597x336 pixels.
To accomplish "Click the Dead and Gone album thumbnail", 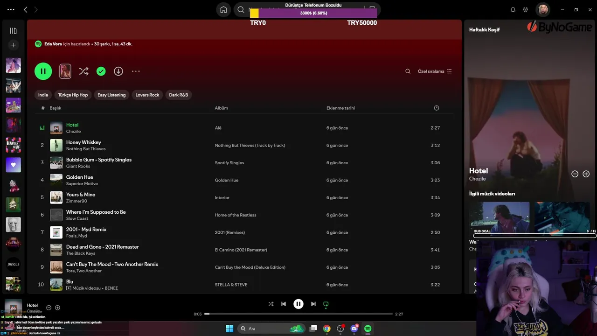I will click(56, 250).
